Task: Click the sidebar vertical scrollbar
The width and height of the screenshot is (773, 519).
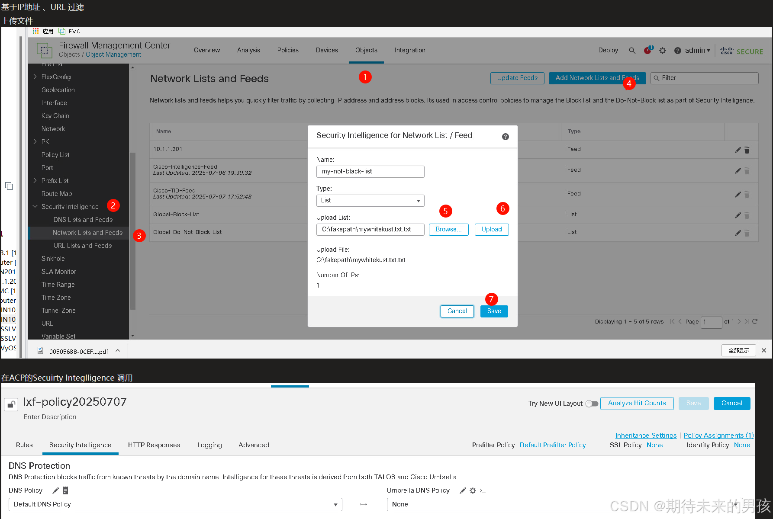Action: click(132, 231)
